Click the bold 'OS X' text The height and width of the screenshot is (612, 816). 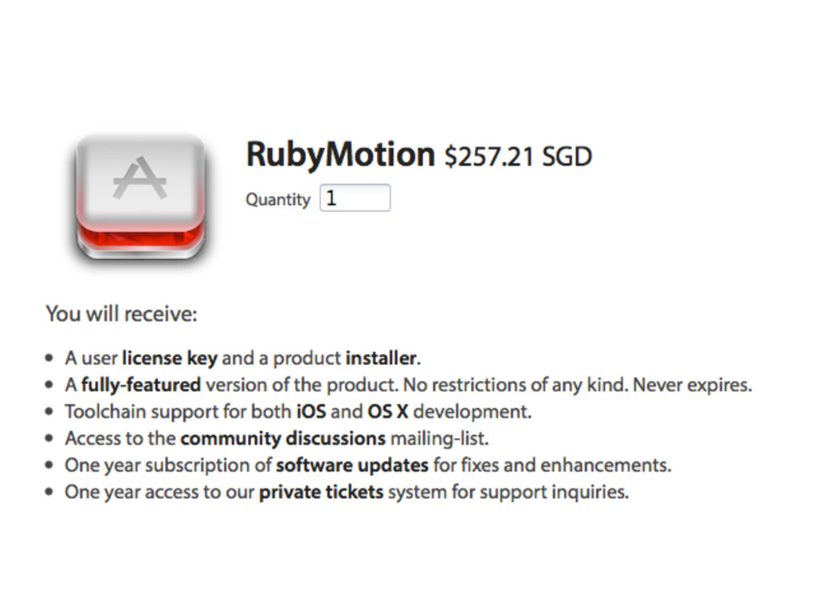point(388,412)
